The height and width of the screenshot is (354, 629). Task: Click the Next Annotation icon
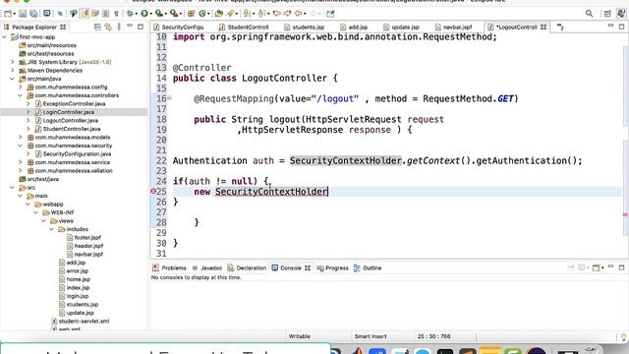pos(247,14)
